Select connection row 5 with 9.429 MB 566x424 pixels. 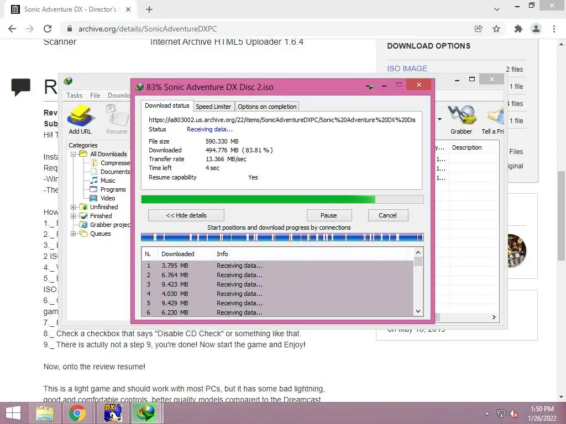click(277, 303)
